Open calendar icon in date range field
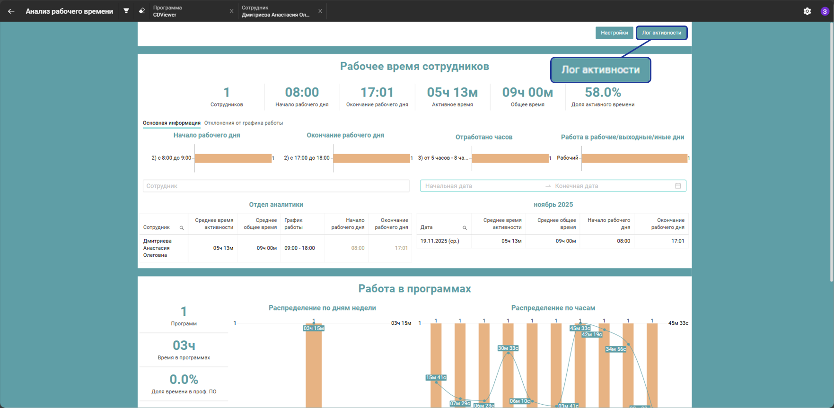The width and height of the screenshot is (834, 408). click(678, 186)
